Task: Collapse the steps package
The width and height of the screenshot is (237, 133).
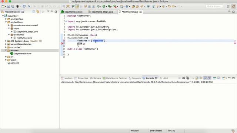Action: 9,28
